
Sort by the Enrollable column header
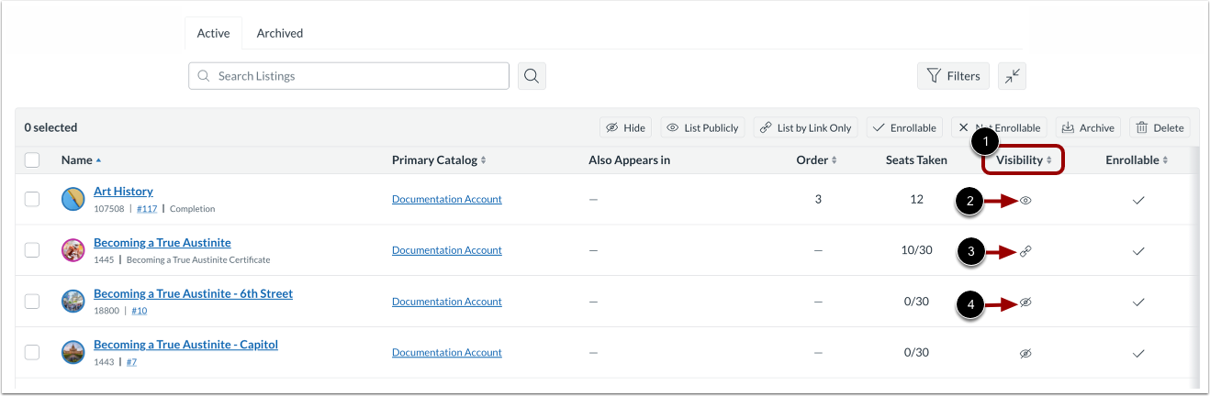[x=1137, y=160]
